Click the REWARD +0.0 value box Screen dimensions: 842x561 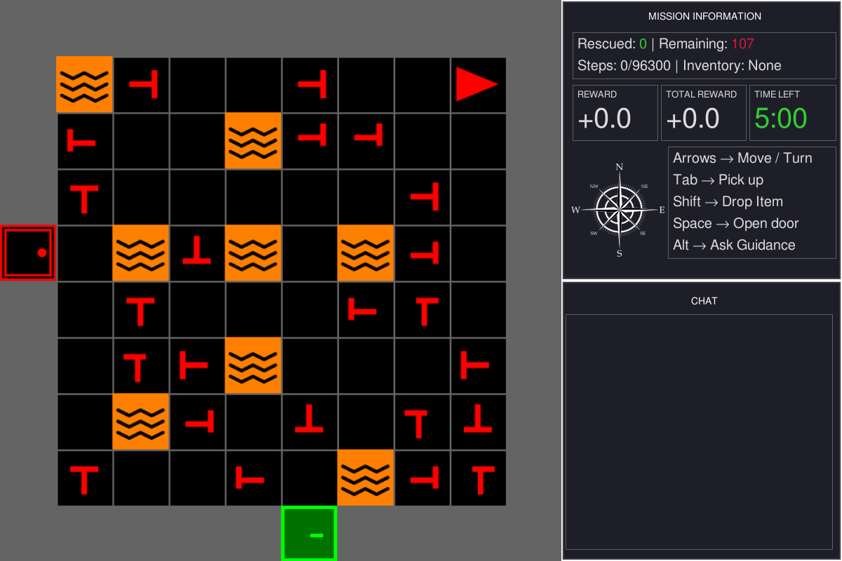coord(615,113)
